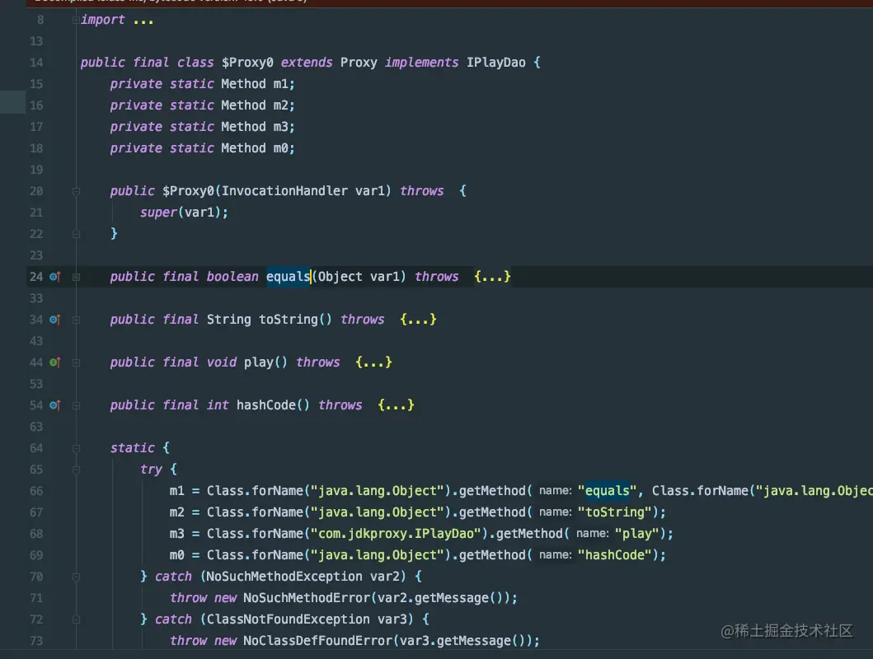The width and height of the screenshot is (873, 659).
Task: Collapse the $Proxy0 constructor fold marker on line 20
Action: (77, 191)
